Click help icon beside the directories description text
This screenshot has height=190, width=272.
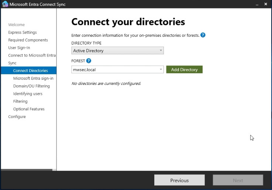click(x=203, y=35)
